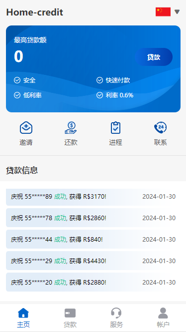Select the row with R$840
Image resolution: width=186 pixels, height=332 pixels.
[93, 239]
